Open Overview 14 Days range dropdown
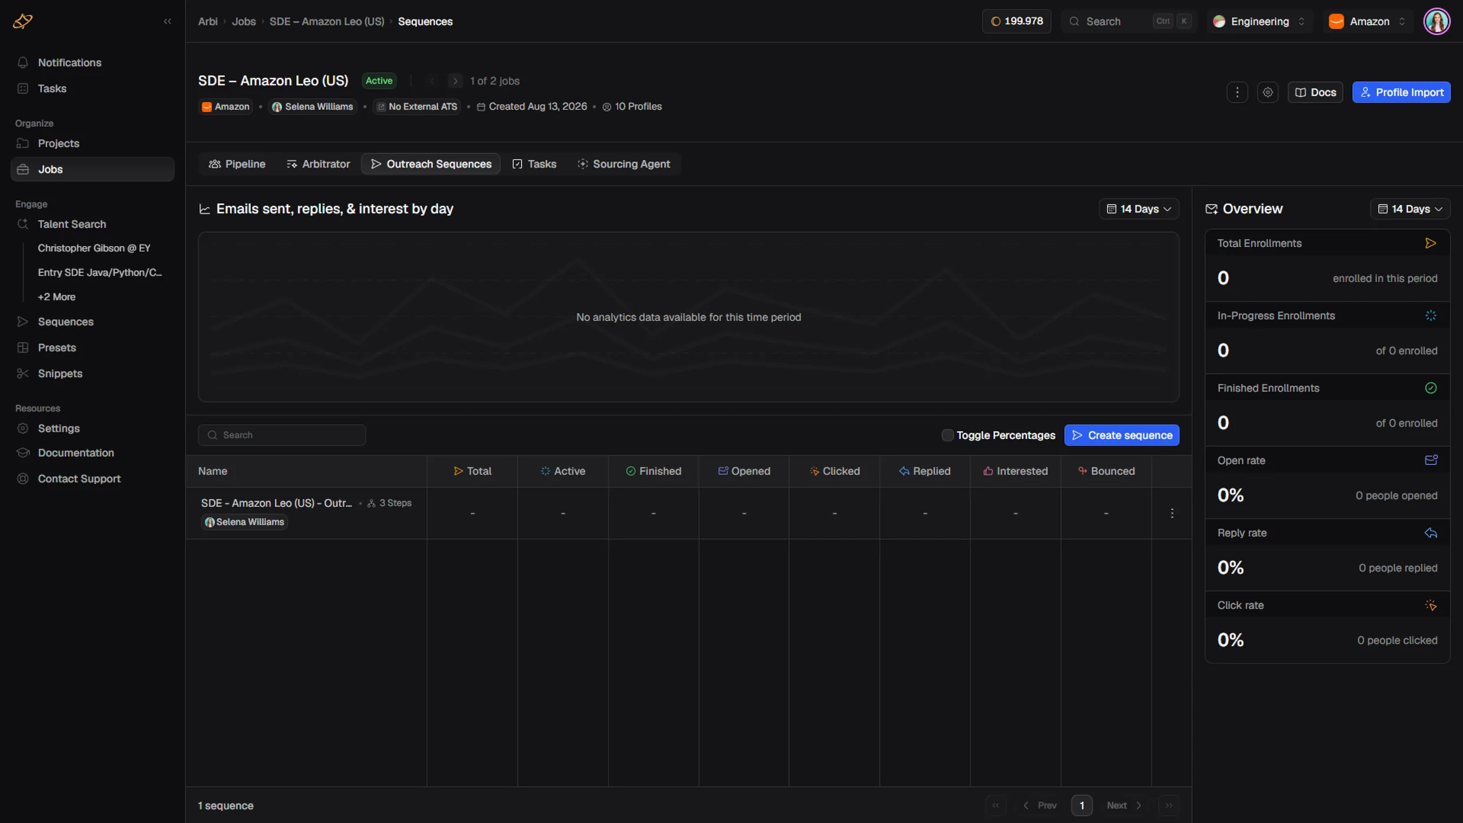This screenshot has height=823, width=1463. [x=1410, y=209]
